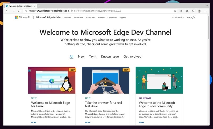Click the Search magnifier icon on the page

pyautogui.click(x=194, y=18)
